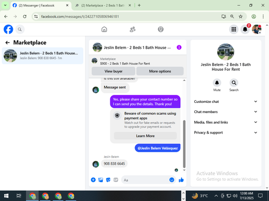Click the Facebook search magnifier icon
Image resolution: width=269 pixels, height=201 pixels.
20,29
